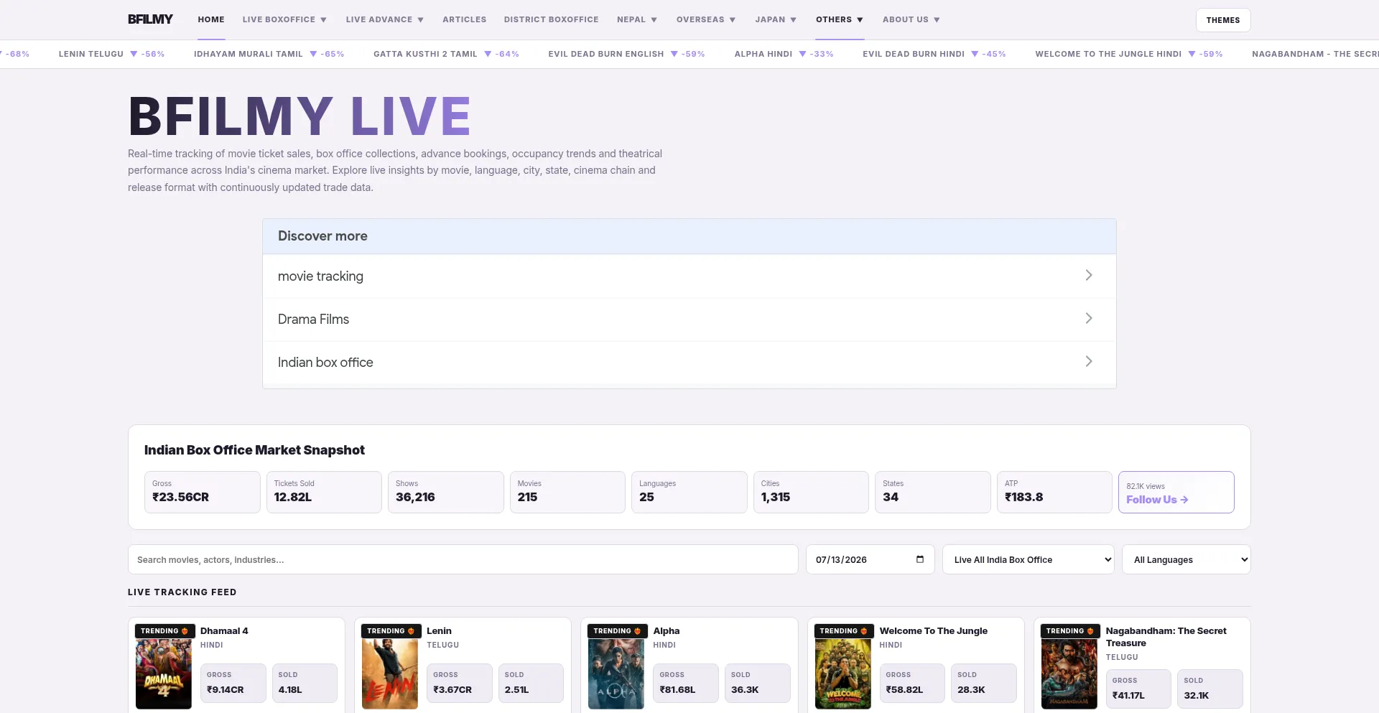The width and height of the screenshot is (1379, 713).
Task: Select the Drama Films row
Action: (x=689, y=319)
